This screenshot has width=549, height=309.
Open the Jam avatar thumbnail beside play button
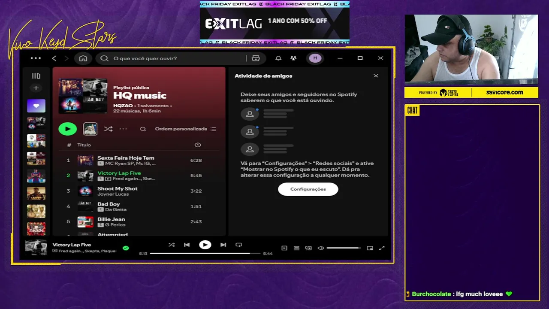click(90, 129)
